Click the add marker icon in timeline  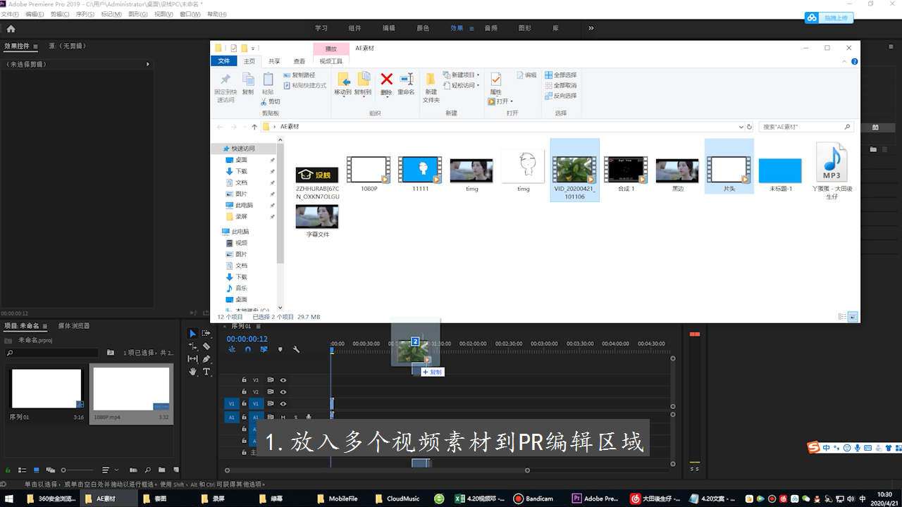coord(280,349)
